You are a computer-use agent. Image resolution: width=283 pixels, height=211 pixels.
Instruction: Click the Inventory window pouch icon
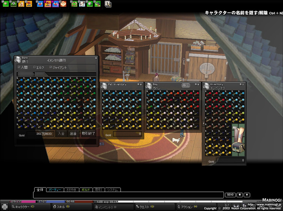pos(206,86)
